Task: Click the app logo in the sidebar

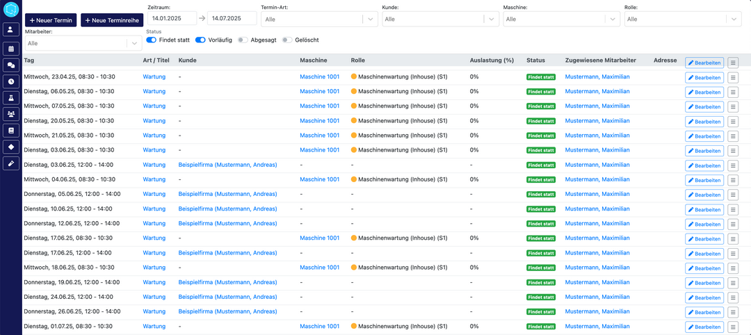Action: click(10, 9)
